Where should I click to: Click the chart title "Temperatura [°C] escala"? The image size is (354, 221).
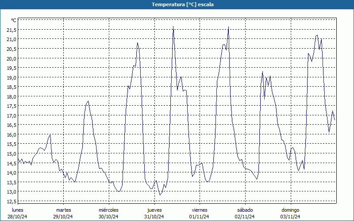(183, 4)
